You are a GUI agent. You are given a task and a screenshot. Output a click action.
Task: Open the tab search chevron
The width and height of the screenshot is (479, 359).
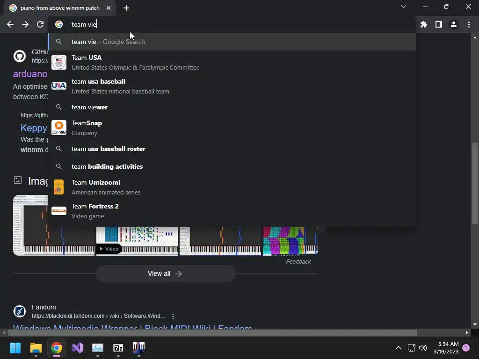click(404, 7)
